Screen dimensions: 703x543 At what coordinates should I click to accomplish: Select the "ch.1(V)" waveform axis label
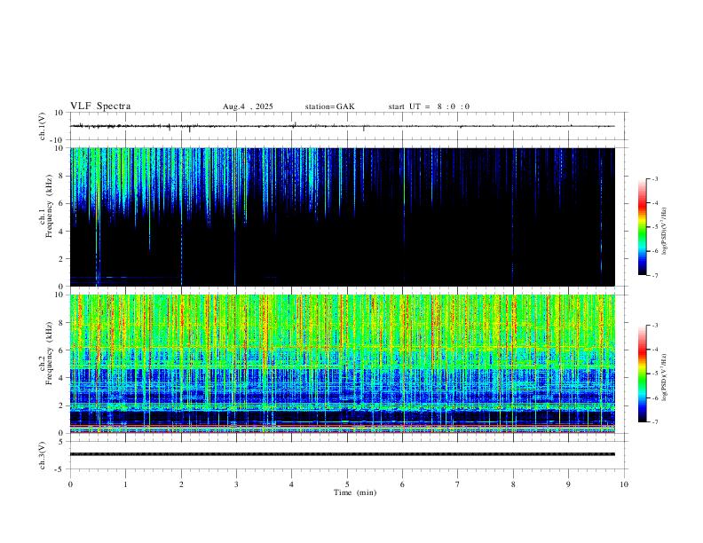(x=43, y=126)
